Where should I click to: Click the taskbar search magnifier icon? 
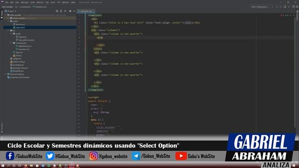tap(8, 166)
